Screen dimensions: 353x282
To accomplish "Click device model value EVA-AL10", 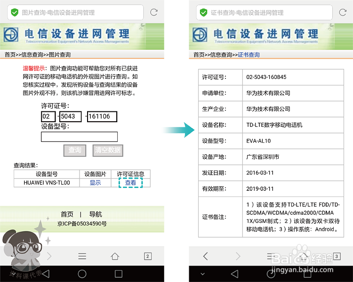I will click(x=258, y=141).
